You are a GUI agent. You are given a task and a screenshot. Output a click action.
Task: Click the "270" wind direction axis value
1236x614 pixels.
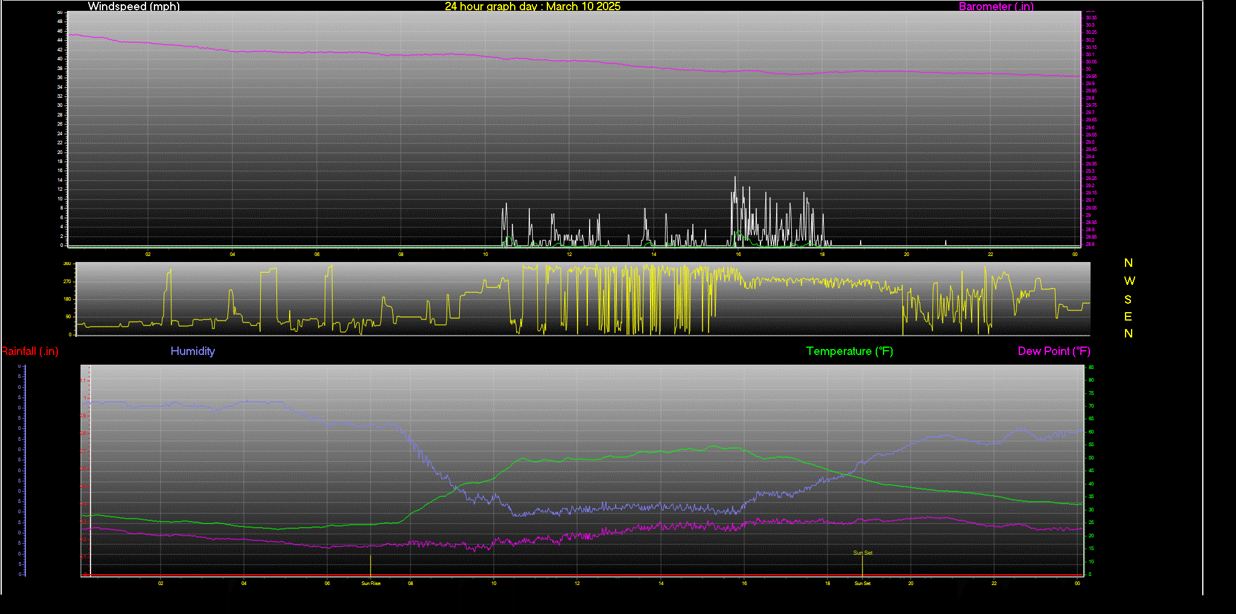pos(67,282)
